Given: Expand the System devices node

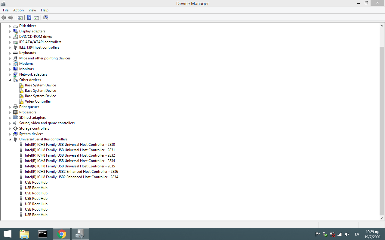Looking at the screenshot, I should click(10, 134).
